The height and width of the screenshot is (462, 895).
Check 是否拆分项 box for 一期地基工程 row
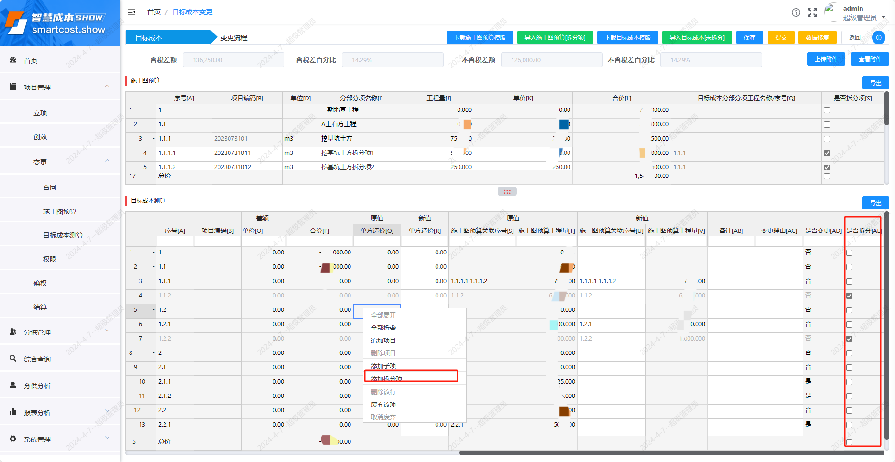[827, 110]
